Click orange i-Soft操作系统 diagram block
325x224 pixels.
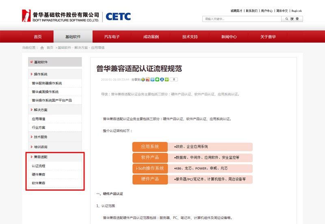(x=150, y=168)
